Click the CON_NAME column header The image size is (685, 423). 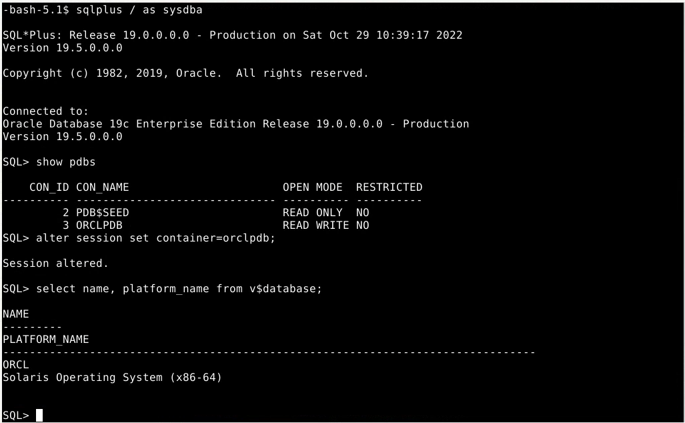[102, 187]
